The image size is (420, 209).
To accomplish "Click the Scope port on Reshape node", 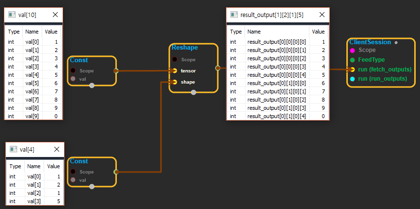I will 175,60.
